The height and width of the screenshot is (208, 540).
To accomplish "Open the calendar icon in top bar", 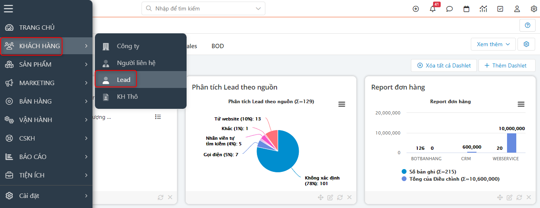I will (x=466, y=9).
